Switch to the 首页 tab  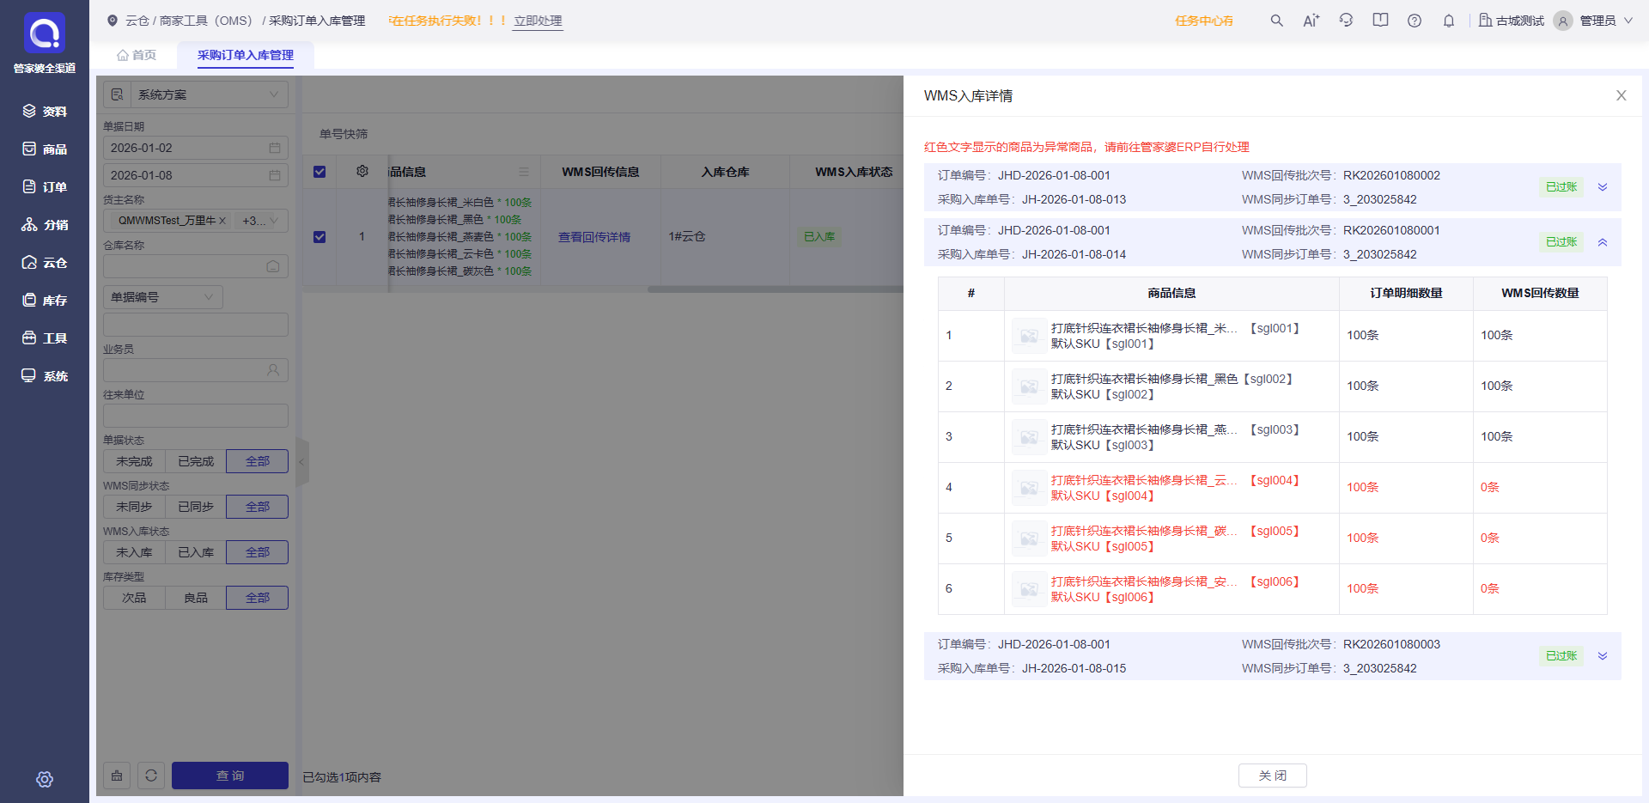pyautogui.click(x=137, y=55)
